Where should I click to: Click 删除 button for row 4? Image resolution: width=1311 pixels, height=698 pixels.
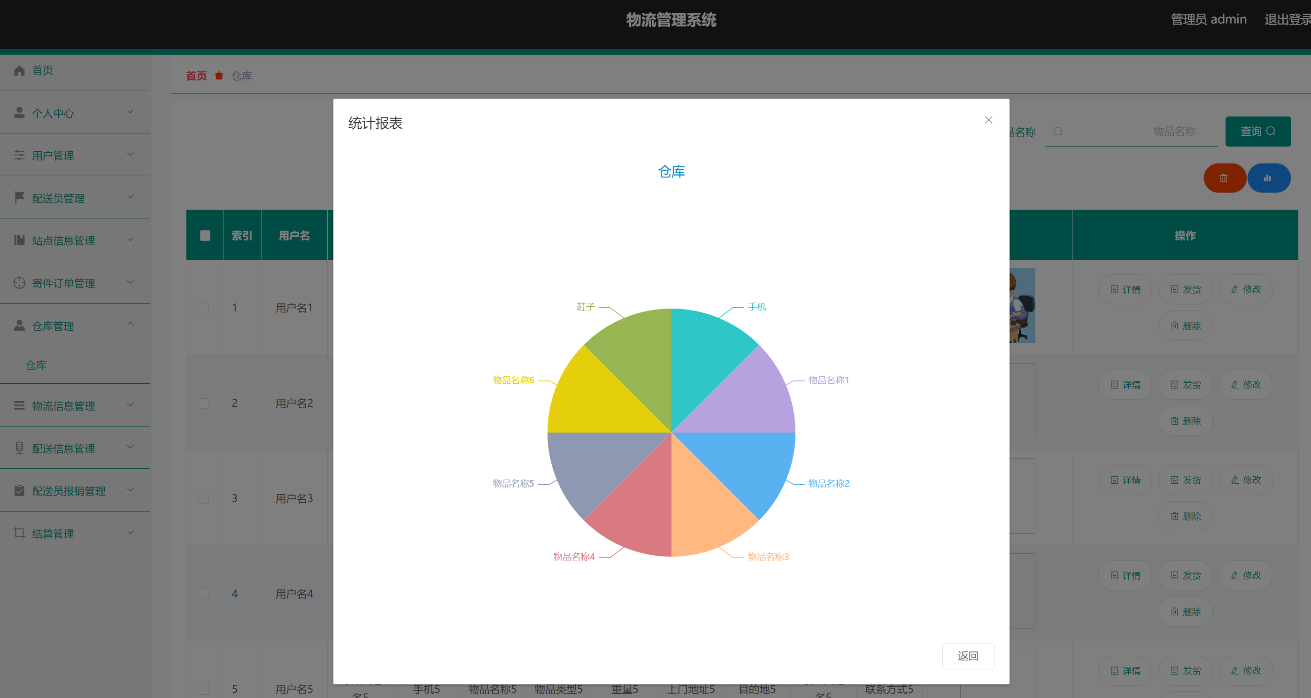tap(1185, 612)
